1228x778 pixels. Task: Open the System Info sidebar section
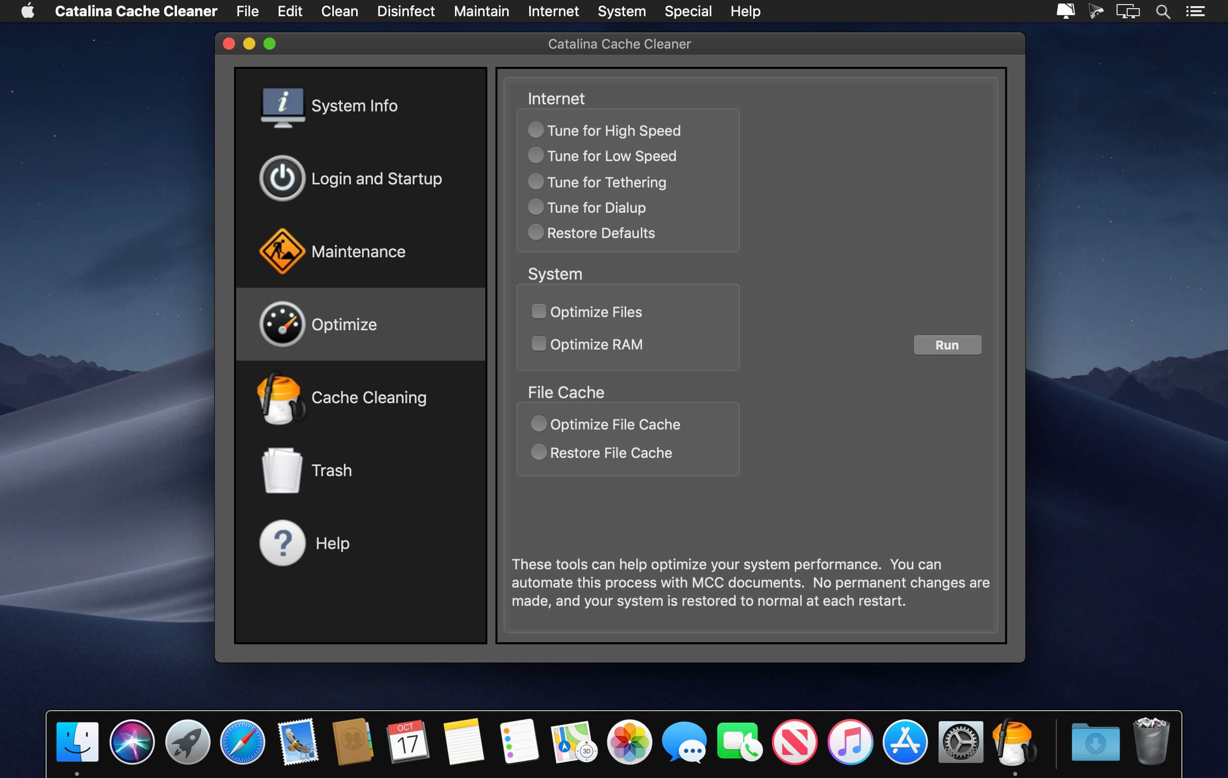[x=361, y=105]
